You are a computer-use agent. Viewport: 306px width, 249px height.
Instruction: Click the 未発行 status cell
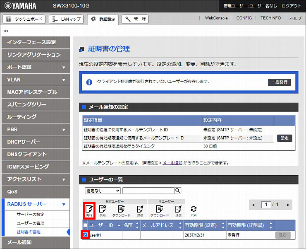[x=250, y=235]
